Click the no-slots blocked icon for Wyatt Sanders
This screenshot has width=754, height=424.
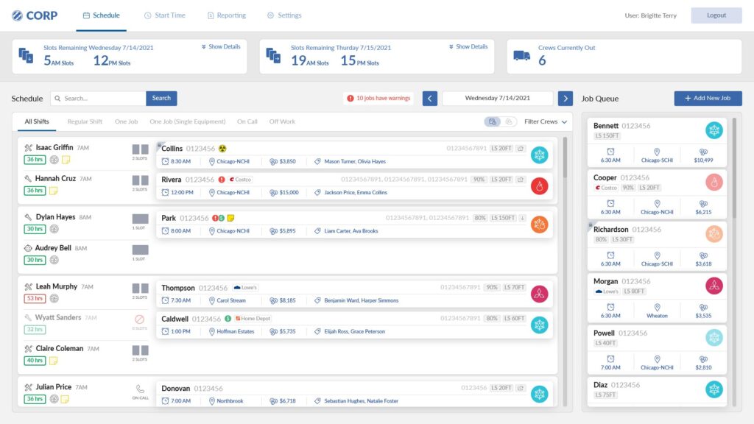[x=140, y=319]
